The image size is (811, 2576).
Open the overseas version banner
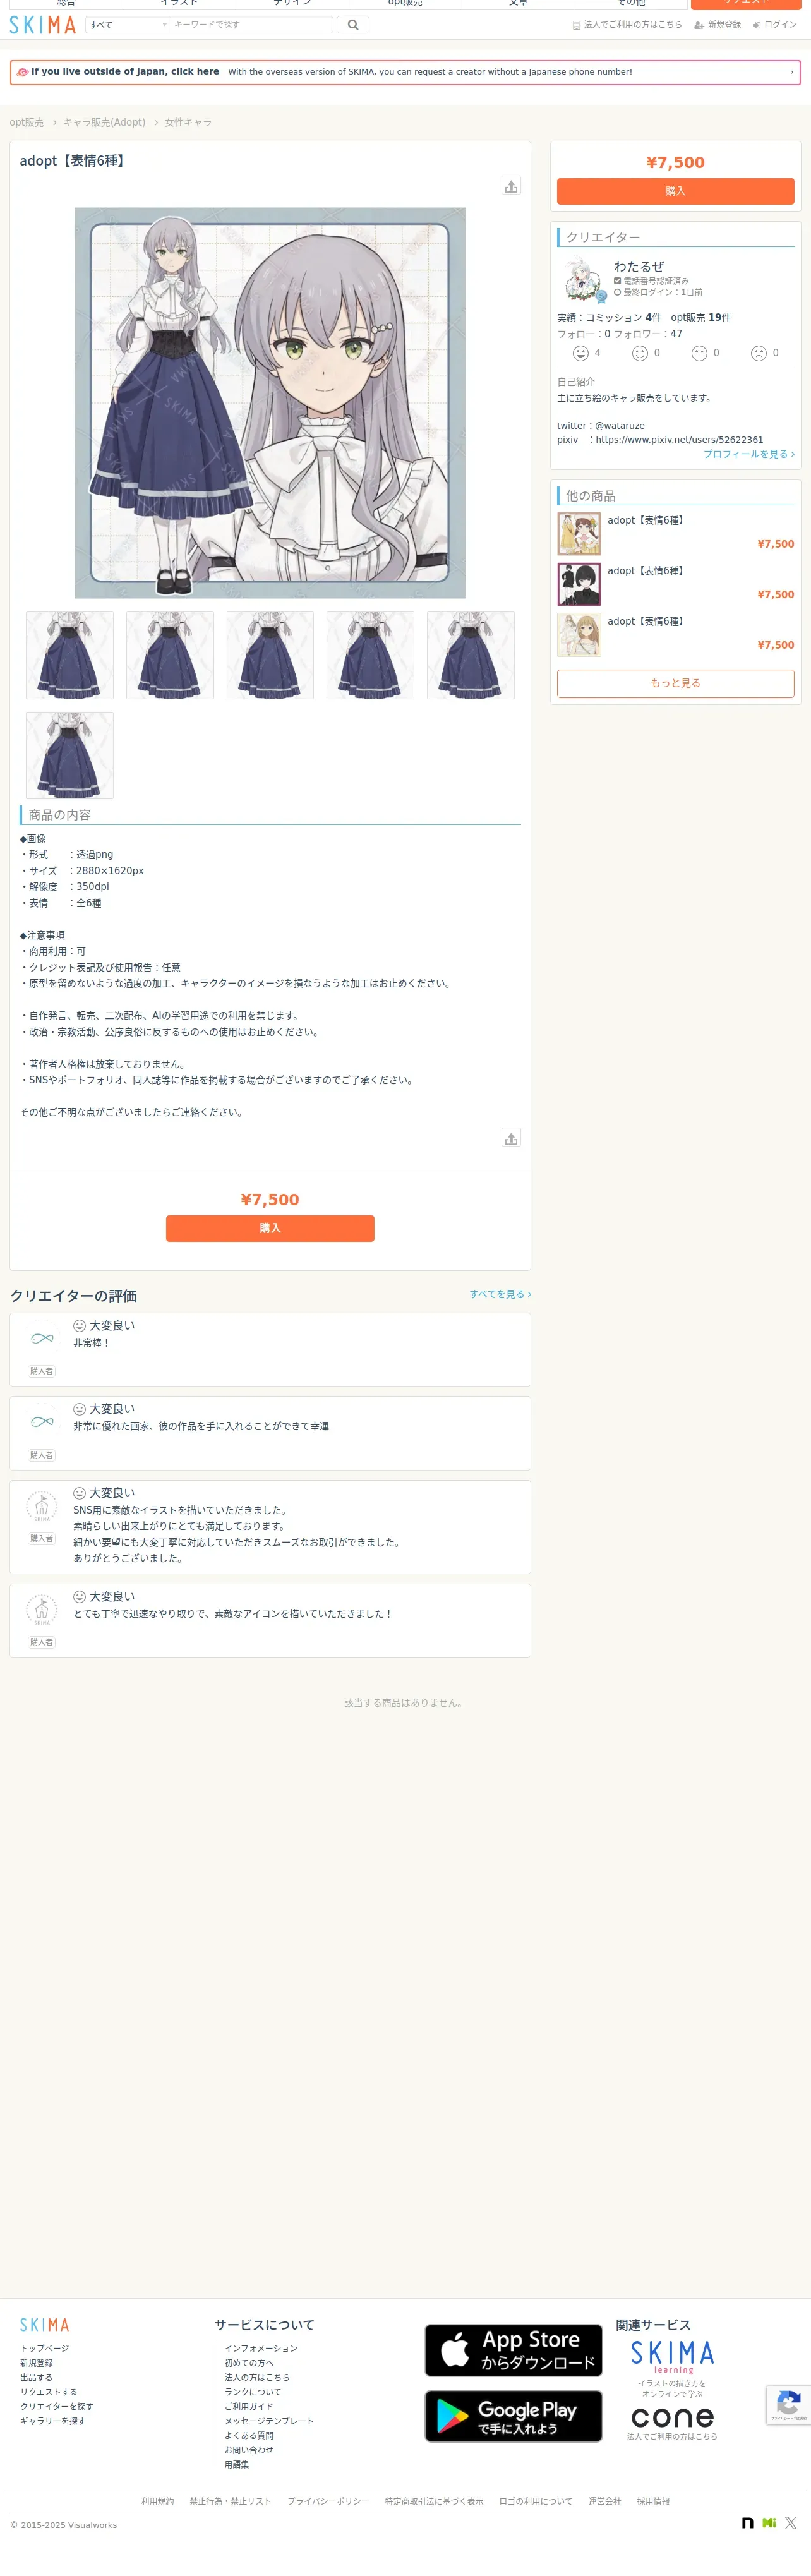click(x=405, y=72)
